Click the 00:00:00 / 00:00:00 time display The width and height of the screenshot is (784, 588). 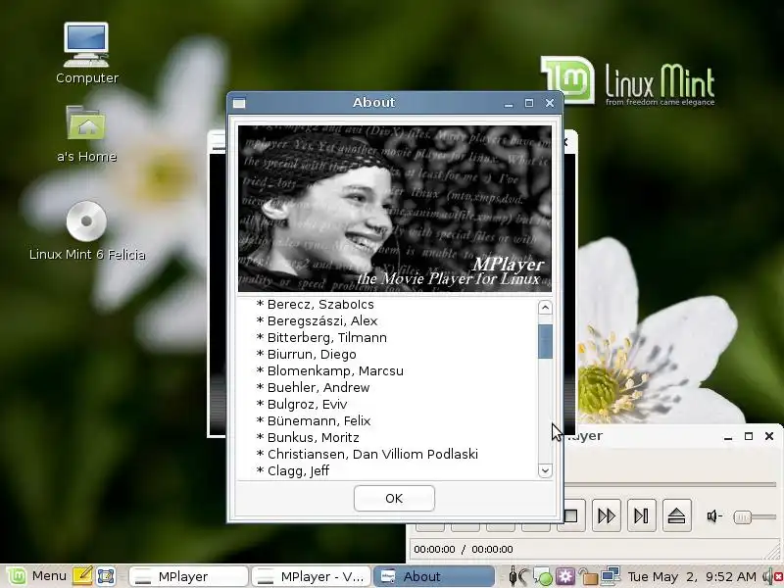pyautogui.click(x=464, y=549)
